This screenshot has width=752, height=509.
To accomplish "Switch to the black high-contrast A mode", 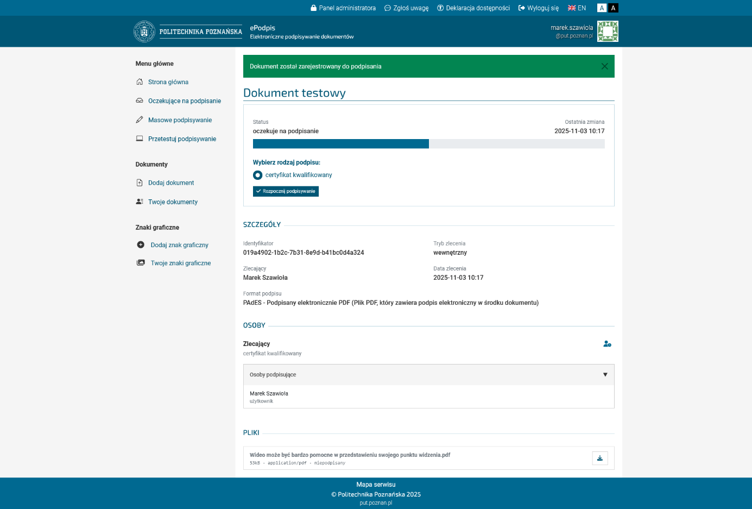I will tap(613, 8).
